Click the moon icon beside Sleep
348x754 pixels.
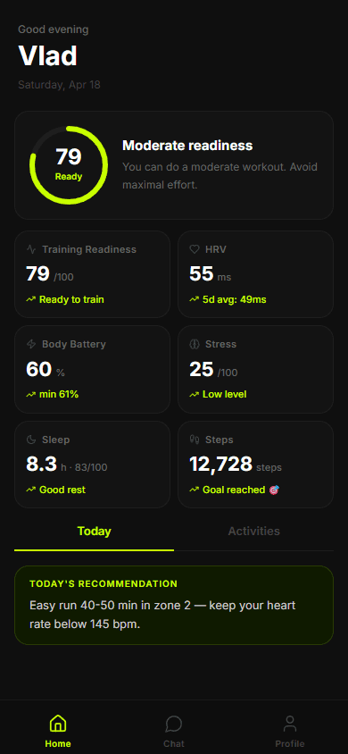(x=31, y=440)
